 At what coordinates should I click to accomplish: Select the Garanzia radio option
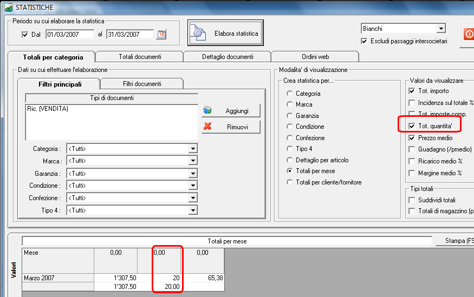click(x=290, y=116)
